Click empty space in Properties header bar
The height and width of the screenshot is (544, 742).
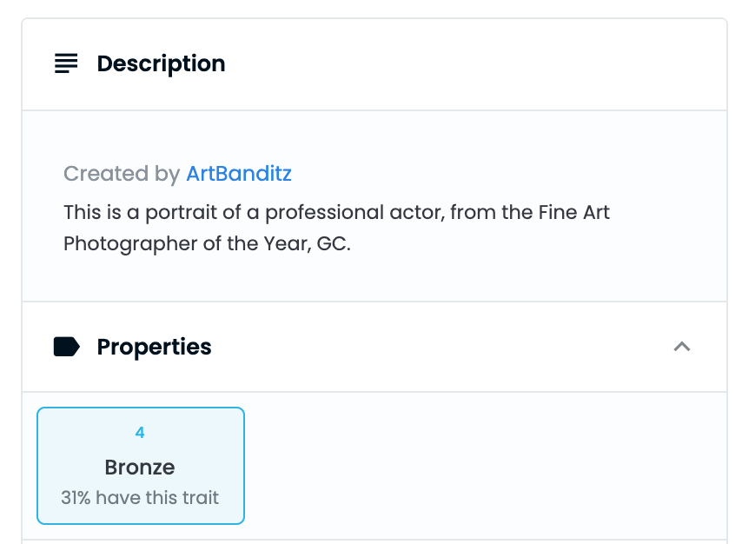pos(434,347)
